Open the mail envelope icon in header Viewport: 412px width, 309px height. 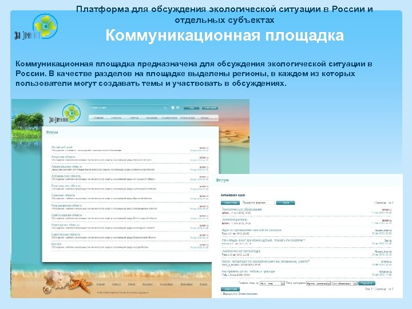[177, 108]
